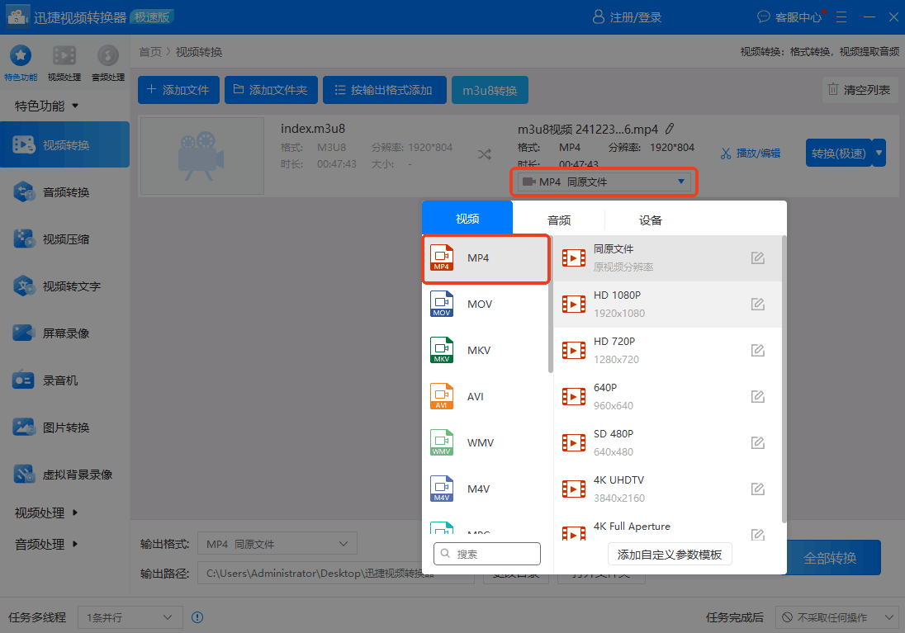Image resolution: width=905 pixels, height=633 pixels.
Task: Open the MP4 同原文件 format dropdown
Action: click(x=604, y=180)
